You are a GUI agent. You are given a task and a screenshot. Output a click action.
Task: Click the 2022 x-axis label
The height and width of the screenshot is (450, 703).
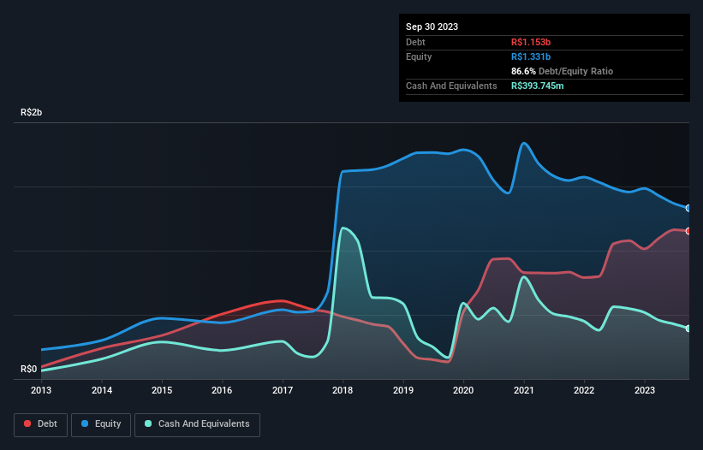pos(584,390)
